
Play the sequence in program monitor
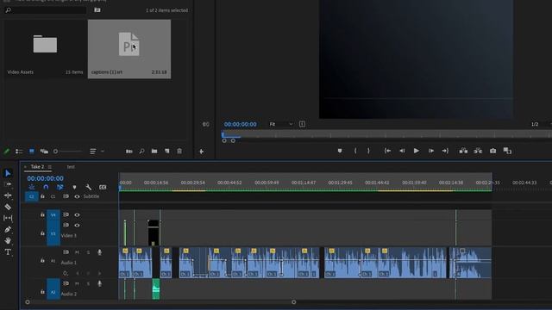tap(416, 151)
